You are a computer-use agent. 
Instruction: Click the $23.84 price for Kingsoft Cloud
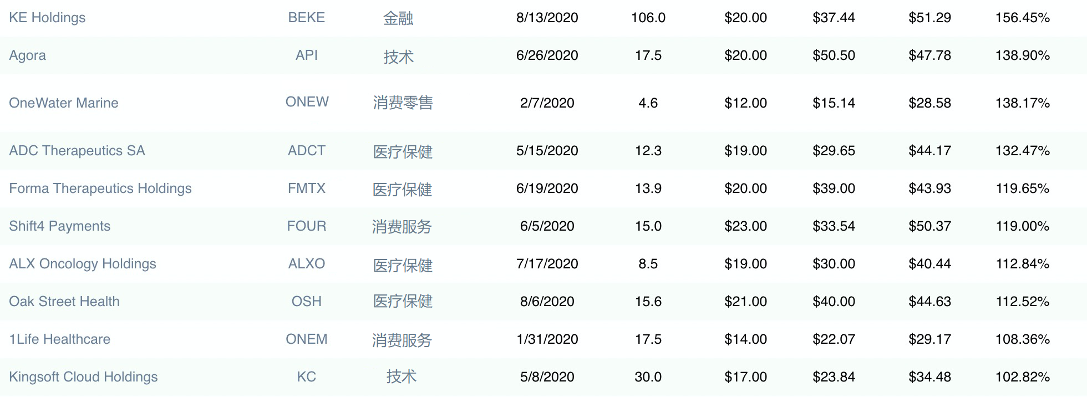click(834, 377)
